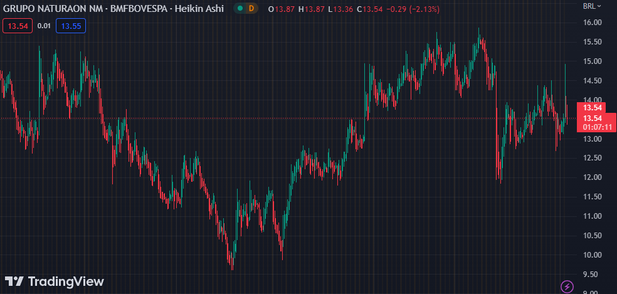Click the 12.00 price scale label

tap(593, 177)
